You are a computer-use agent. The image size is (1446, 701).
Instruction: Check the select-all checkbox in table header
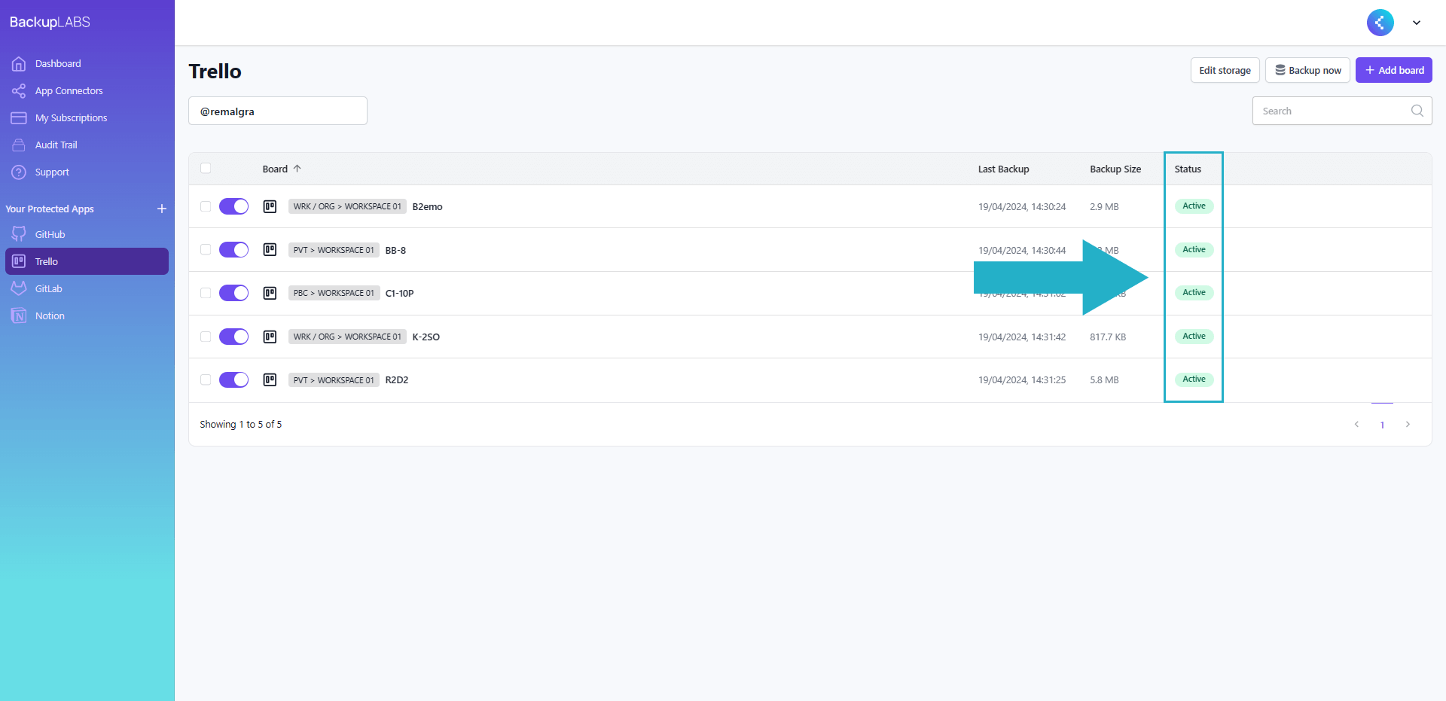tap(206, 169)
